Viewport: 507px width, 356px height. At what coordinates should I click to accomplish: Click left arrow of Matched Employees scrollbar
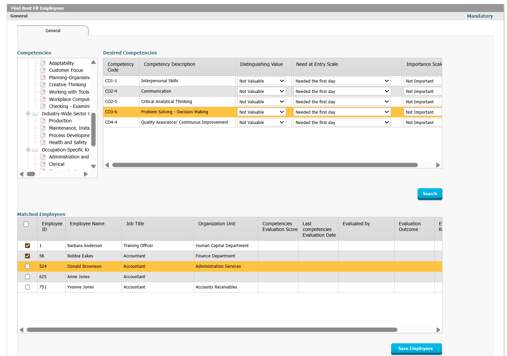[22, 330]
